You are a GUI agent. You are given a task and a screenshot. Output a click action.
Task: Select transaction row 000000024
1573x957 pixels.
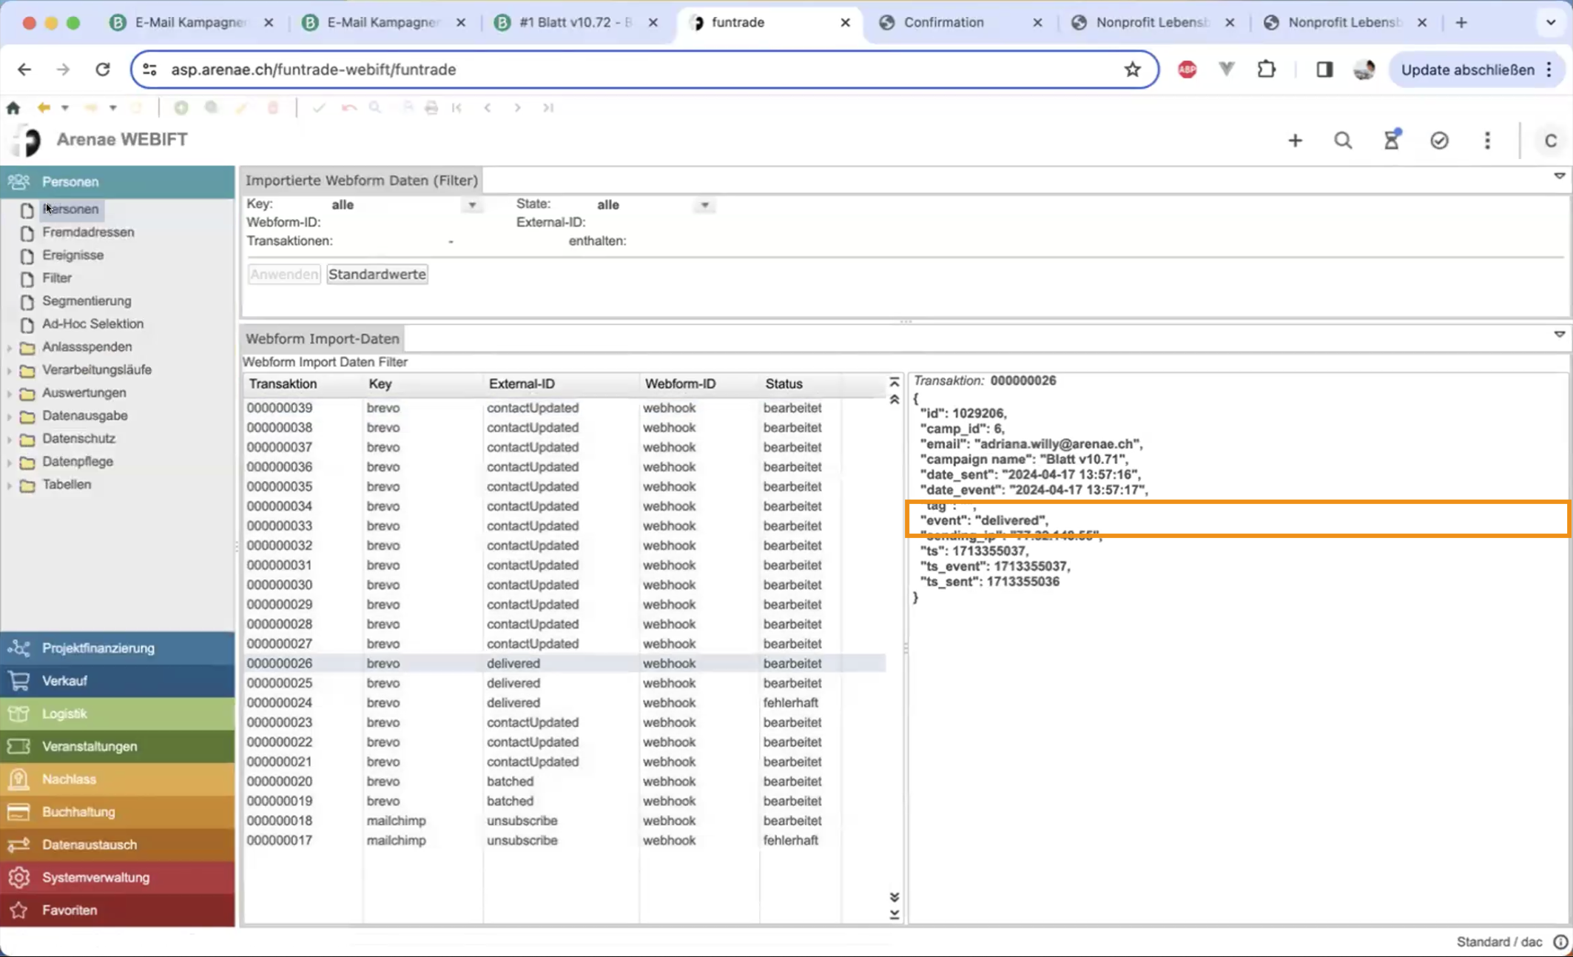point(279,702)
